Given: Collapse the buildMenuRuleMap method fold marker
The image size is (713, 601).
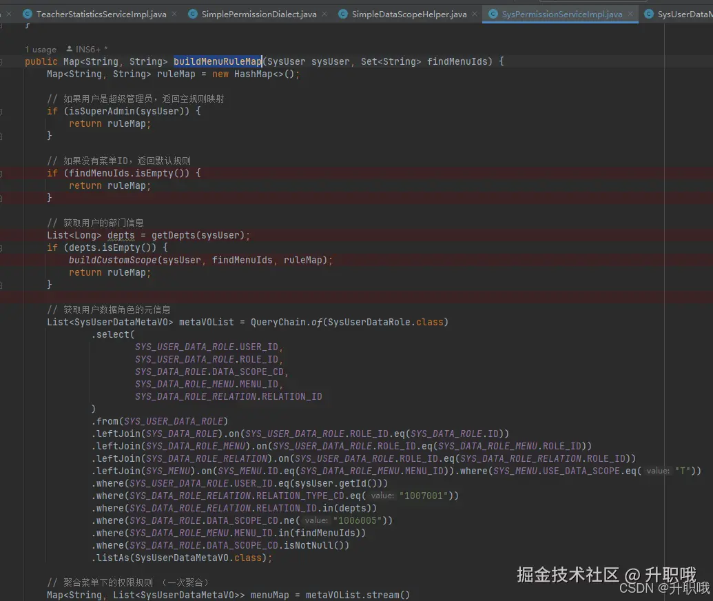Looking at the screenshot, I should [x=1, y=61].
